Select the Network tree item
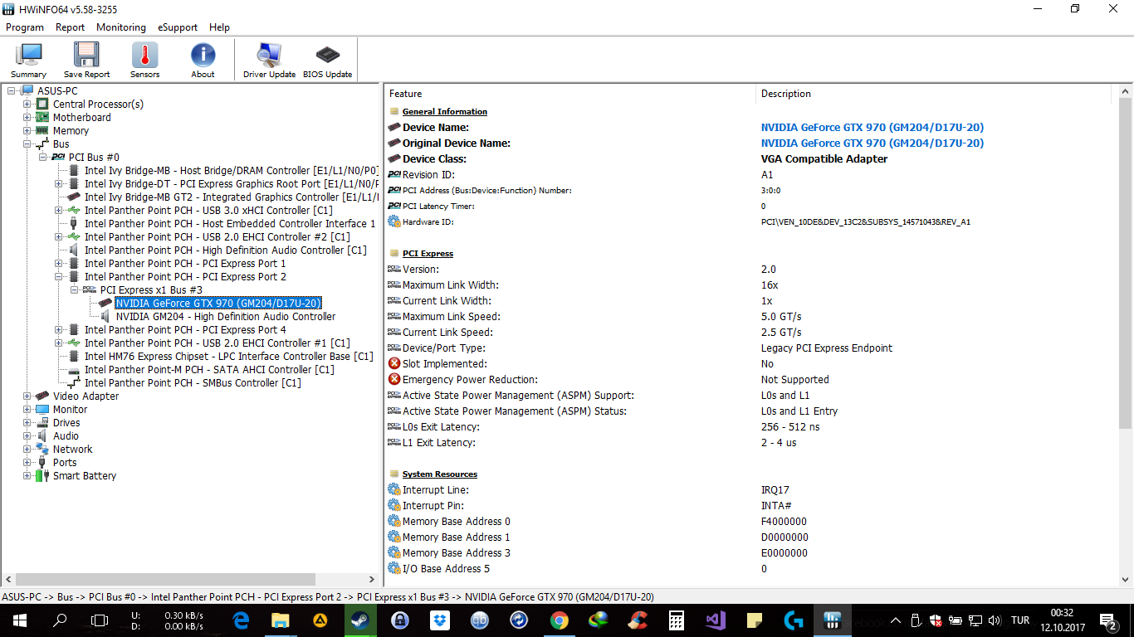The height and width of the screenshot is (637, 1134). [x=72, y=450]
